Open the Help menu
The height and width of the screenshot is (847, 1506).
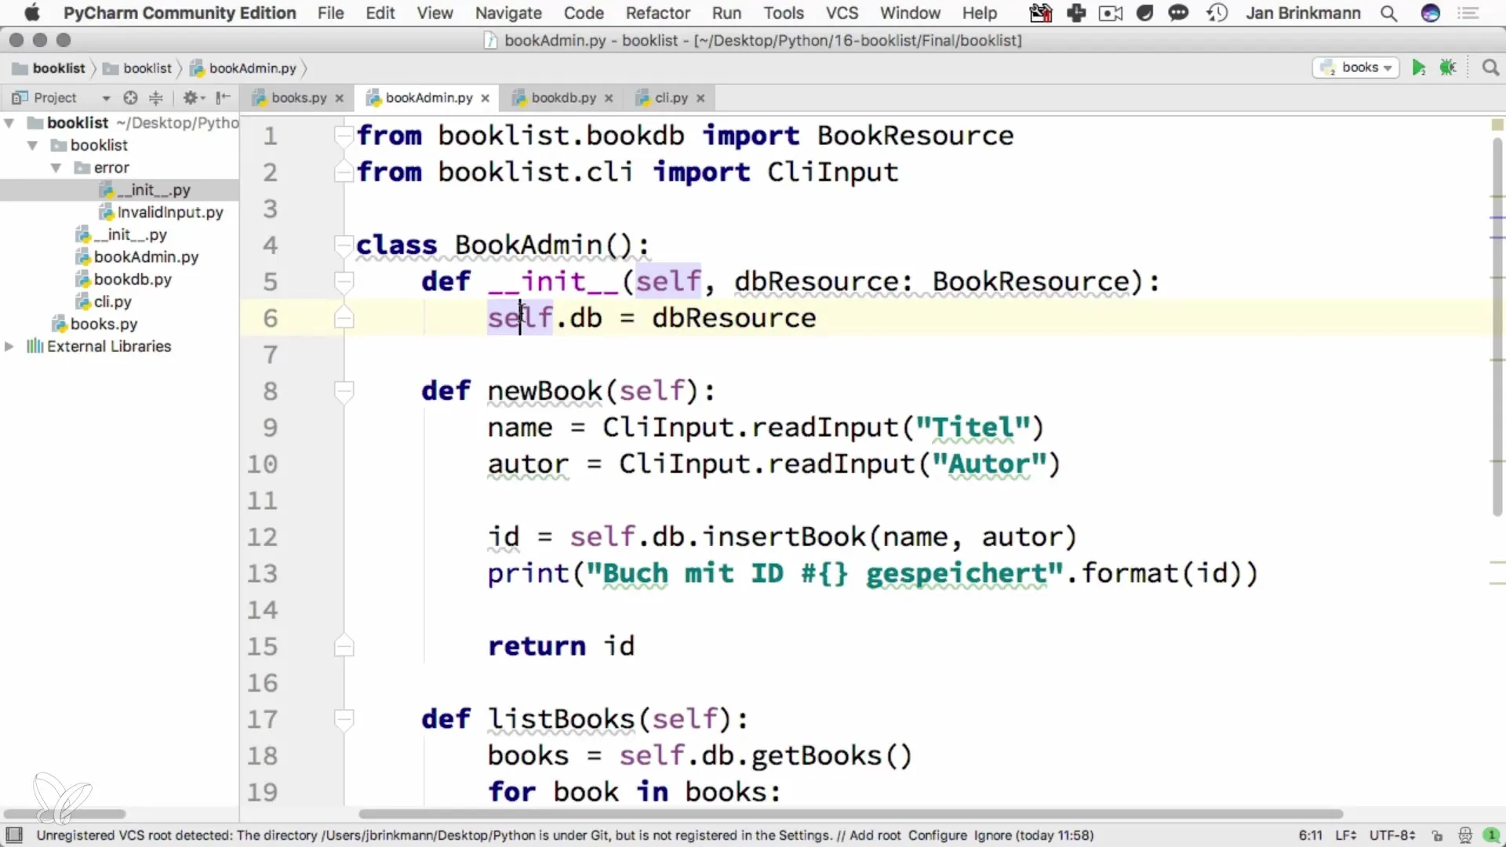pyautogui.click(x=980, y=13)
